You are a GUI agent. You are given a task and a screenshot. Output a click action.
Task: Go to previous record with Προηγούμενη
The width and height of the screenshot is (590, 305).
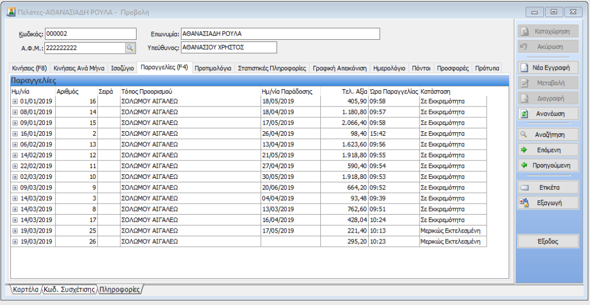(x=548, y=165)
